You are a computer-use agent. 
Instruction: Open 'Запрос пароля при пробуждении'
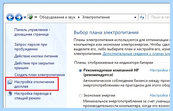point(31,47)
